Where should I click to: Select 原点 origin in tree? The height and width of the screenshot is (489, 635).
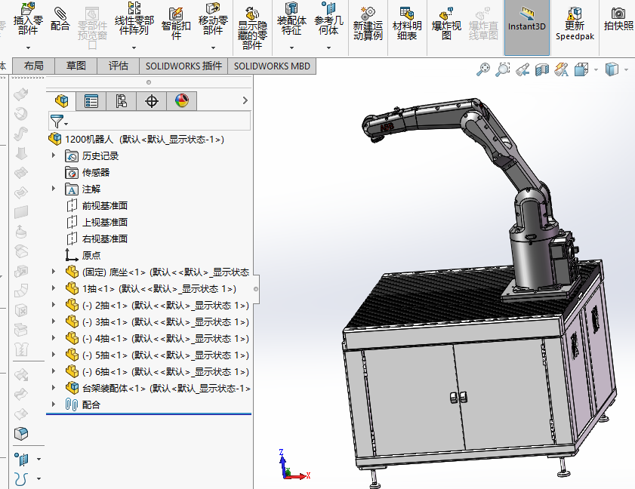click(x=82, y=255)
